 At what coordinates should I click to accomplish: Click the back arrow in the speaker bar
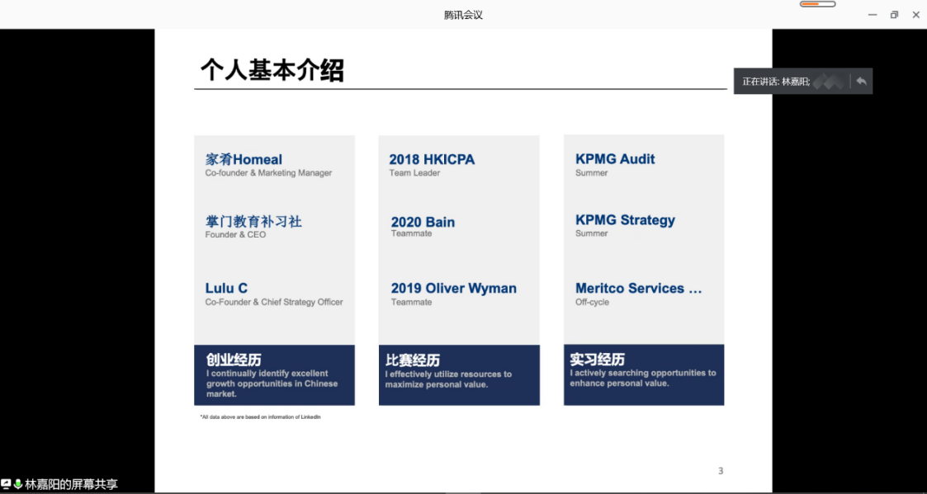(x=861, y=81)
